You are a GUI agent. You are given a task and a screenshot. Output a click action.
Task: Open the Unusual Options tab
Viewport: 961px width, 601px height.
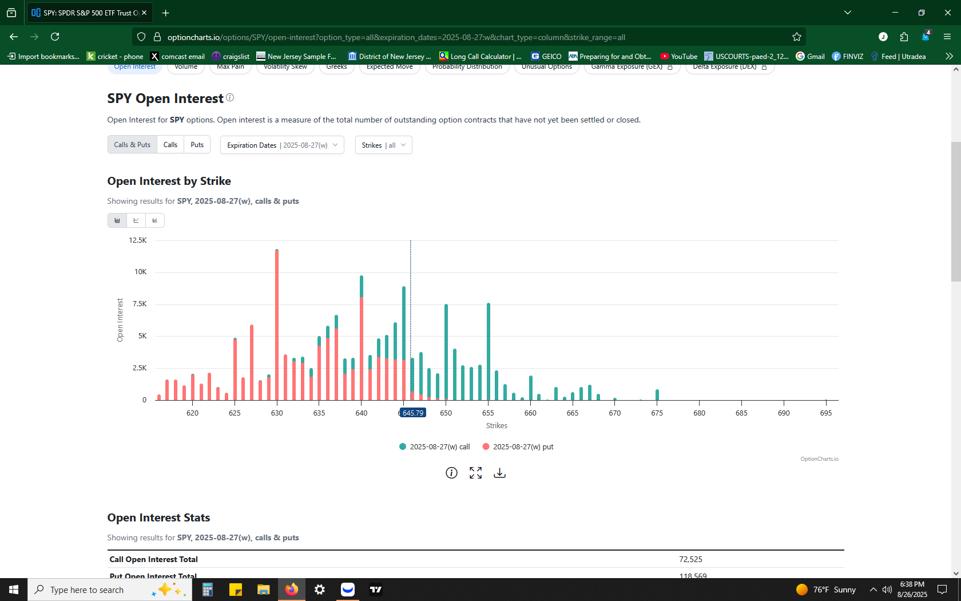(x=547, y=67)
